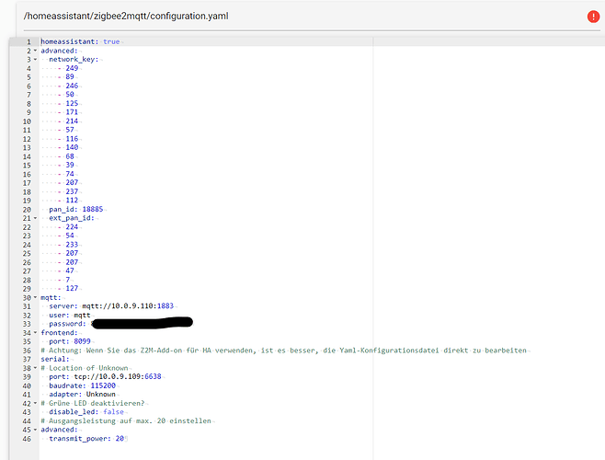Screen dimensions: 605x460
Task: Click the serial: section key
Action: [x=55, y=359]
